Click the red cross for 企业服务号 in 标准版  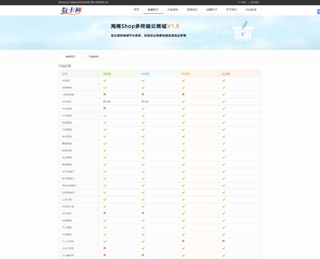143,255
